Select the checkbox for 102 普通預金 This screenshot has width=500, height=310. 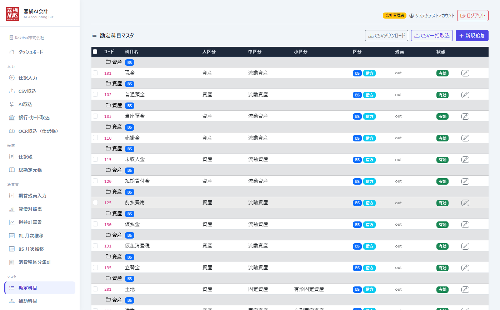point(95,94)
